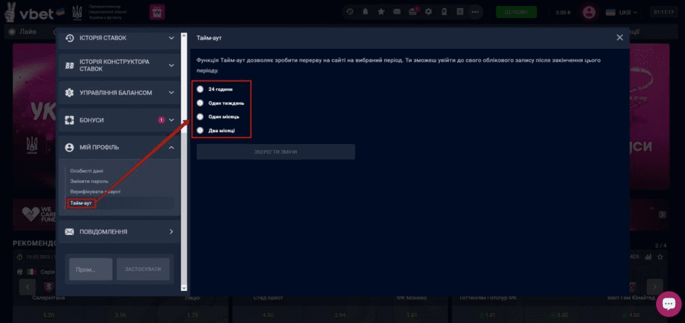Click the profile avatar icon

click(x=589, y=12)
